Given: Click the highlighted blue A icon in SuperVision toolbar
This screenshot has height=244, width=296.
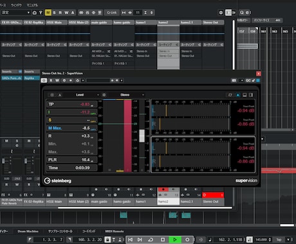Looking at the screenshot, I should point(238,95).
